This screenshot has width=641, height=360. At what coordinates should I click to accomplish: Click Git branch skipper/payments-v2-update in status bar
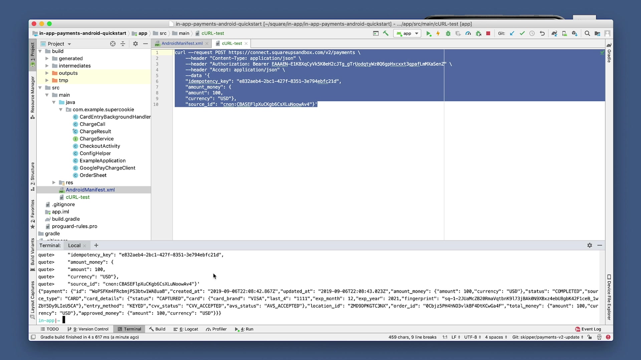pos(548,337)
